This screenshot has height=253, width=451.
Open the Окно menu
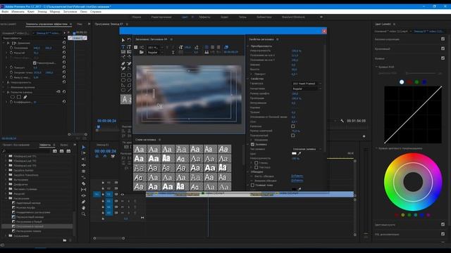point(84,12)
